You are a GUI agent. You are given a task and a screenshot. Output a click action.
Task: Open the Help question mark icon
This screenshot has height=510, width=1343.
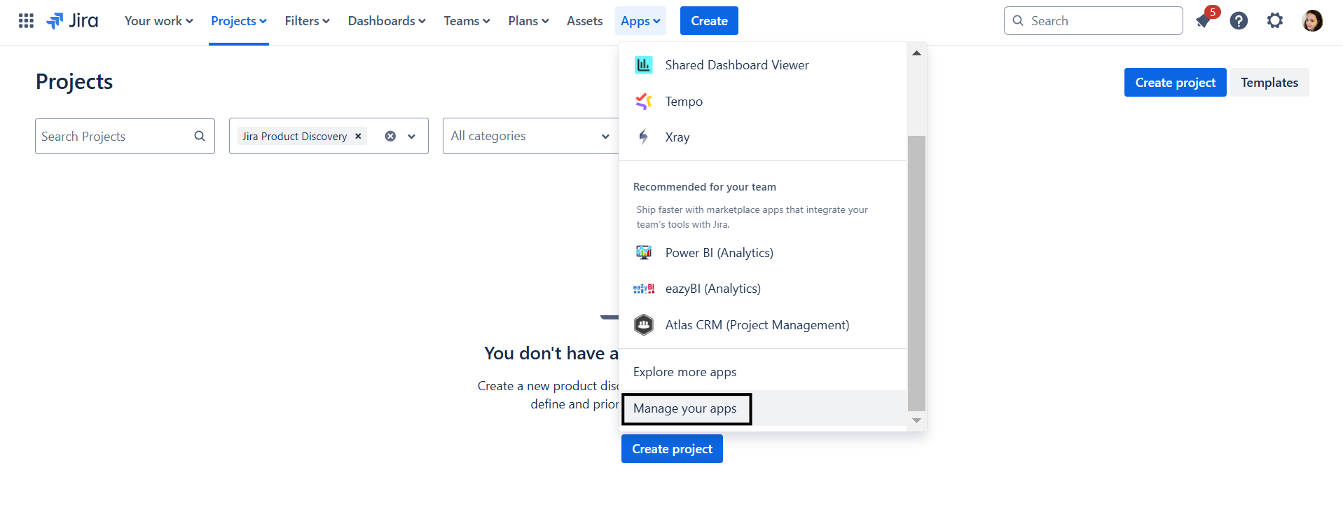coord(1239,21)
